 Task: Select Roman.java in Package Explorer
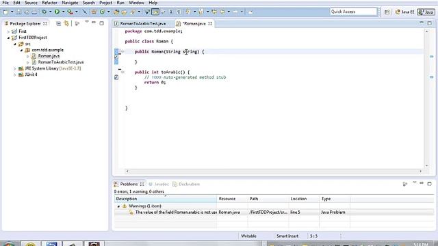49,56
